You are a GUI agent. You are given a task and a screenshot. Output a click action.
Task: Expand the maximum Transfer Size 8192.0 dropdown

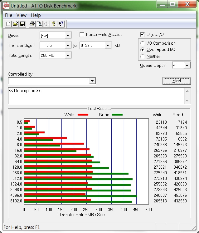108,45
